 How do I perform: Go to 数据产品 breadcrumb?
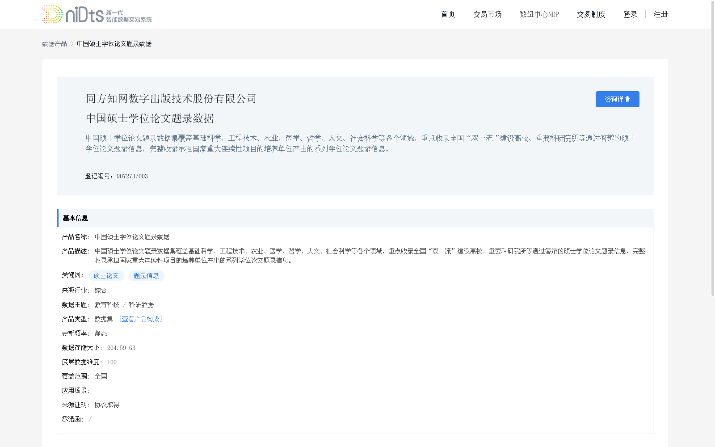(x=55, y=44)
